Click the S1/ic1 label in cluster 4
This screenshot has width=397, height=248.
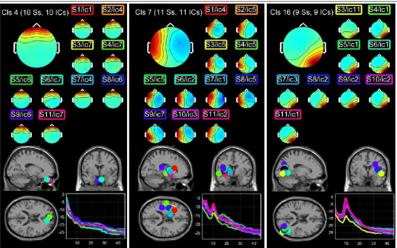click(82, 10)
